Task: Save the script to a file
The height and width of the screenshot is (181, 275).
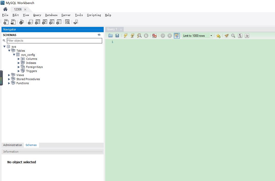Action: [x=117, y=35]
